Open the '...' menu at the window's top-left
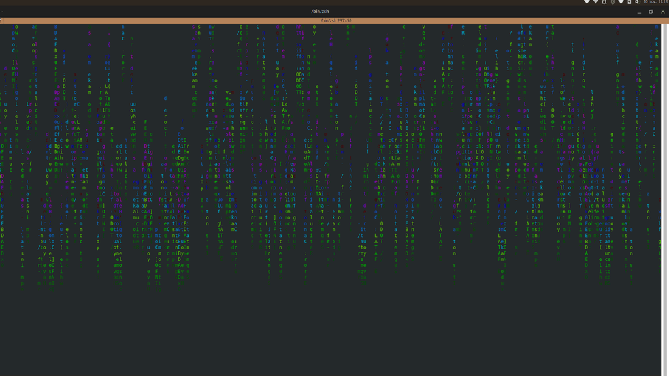669x376 pixels. coord(3,12)
